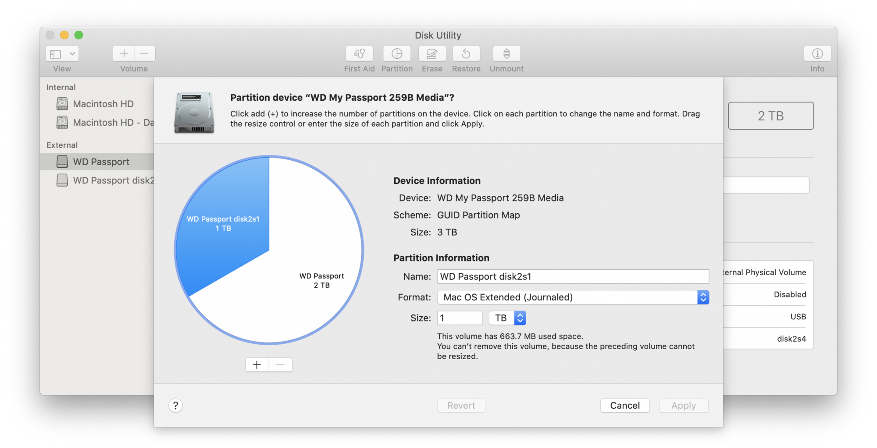The image size is (877, 448).
Task: Click the 2 TB capacity box in main window
Action: pos(771,116)
